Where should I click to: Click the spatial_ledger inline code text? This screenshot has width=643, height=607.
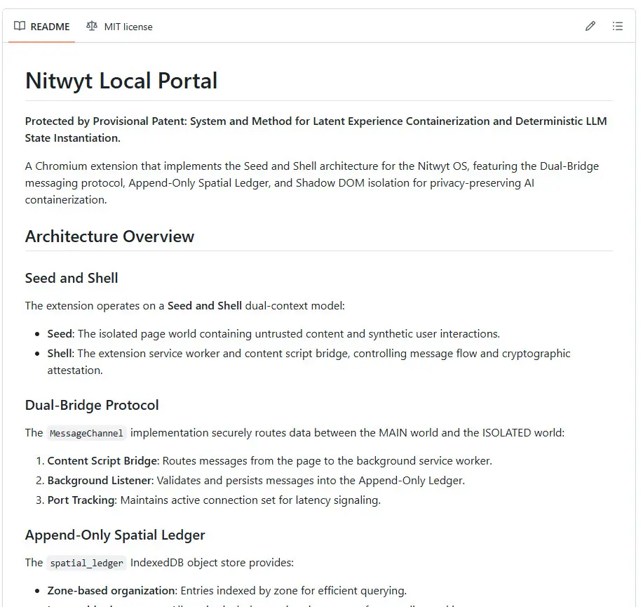pos(86,563)
